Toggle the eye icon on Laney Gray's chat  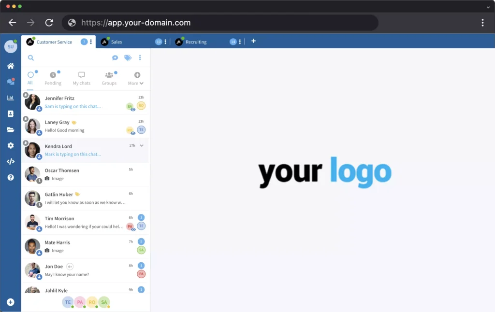tap(132, 133)
